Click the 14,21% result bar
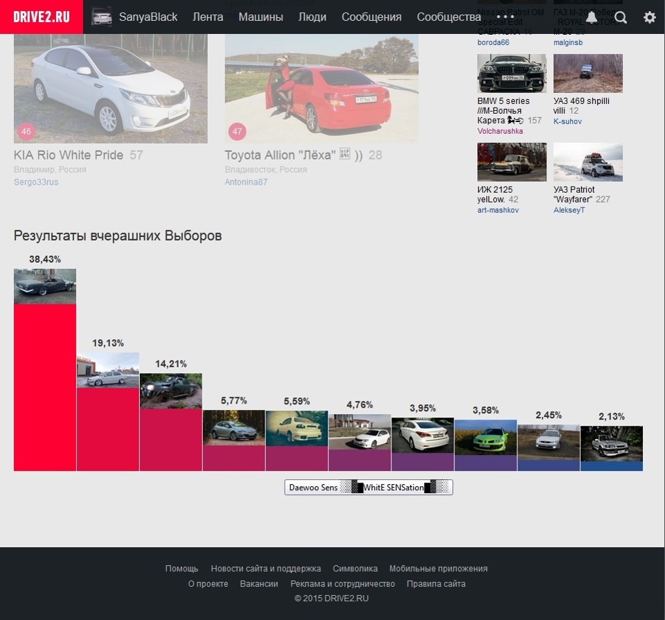This screenshot has height=620, width=665. click(171, 440)
